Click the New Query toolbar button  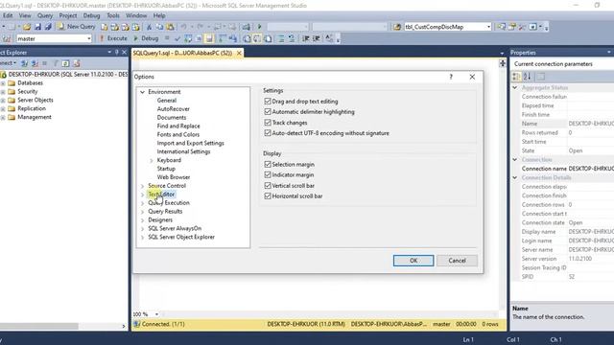pos(77,27)
